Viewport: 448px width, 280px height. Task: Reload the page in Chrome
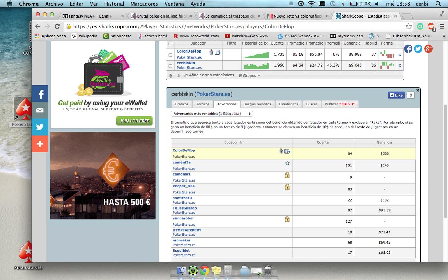point(57,26)
